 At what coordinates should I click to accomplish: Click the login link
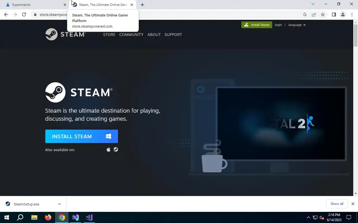coord(278,25)
